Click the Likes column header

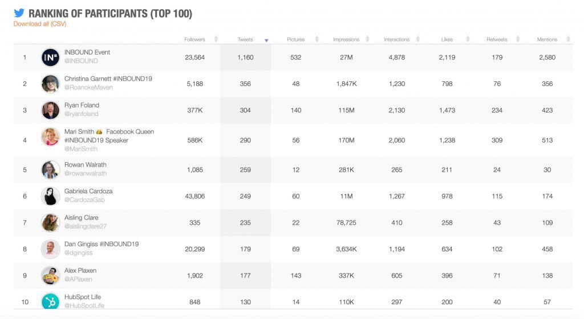(x=447, y=39)
